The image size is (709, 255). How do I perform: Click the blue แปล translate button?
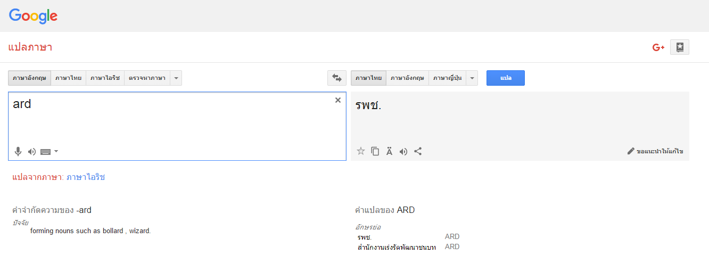click(506, 78)
